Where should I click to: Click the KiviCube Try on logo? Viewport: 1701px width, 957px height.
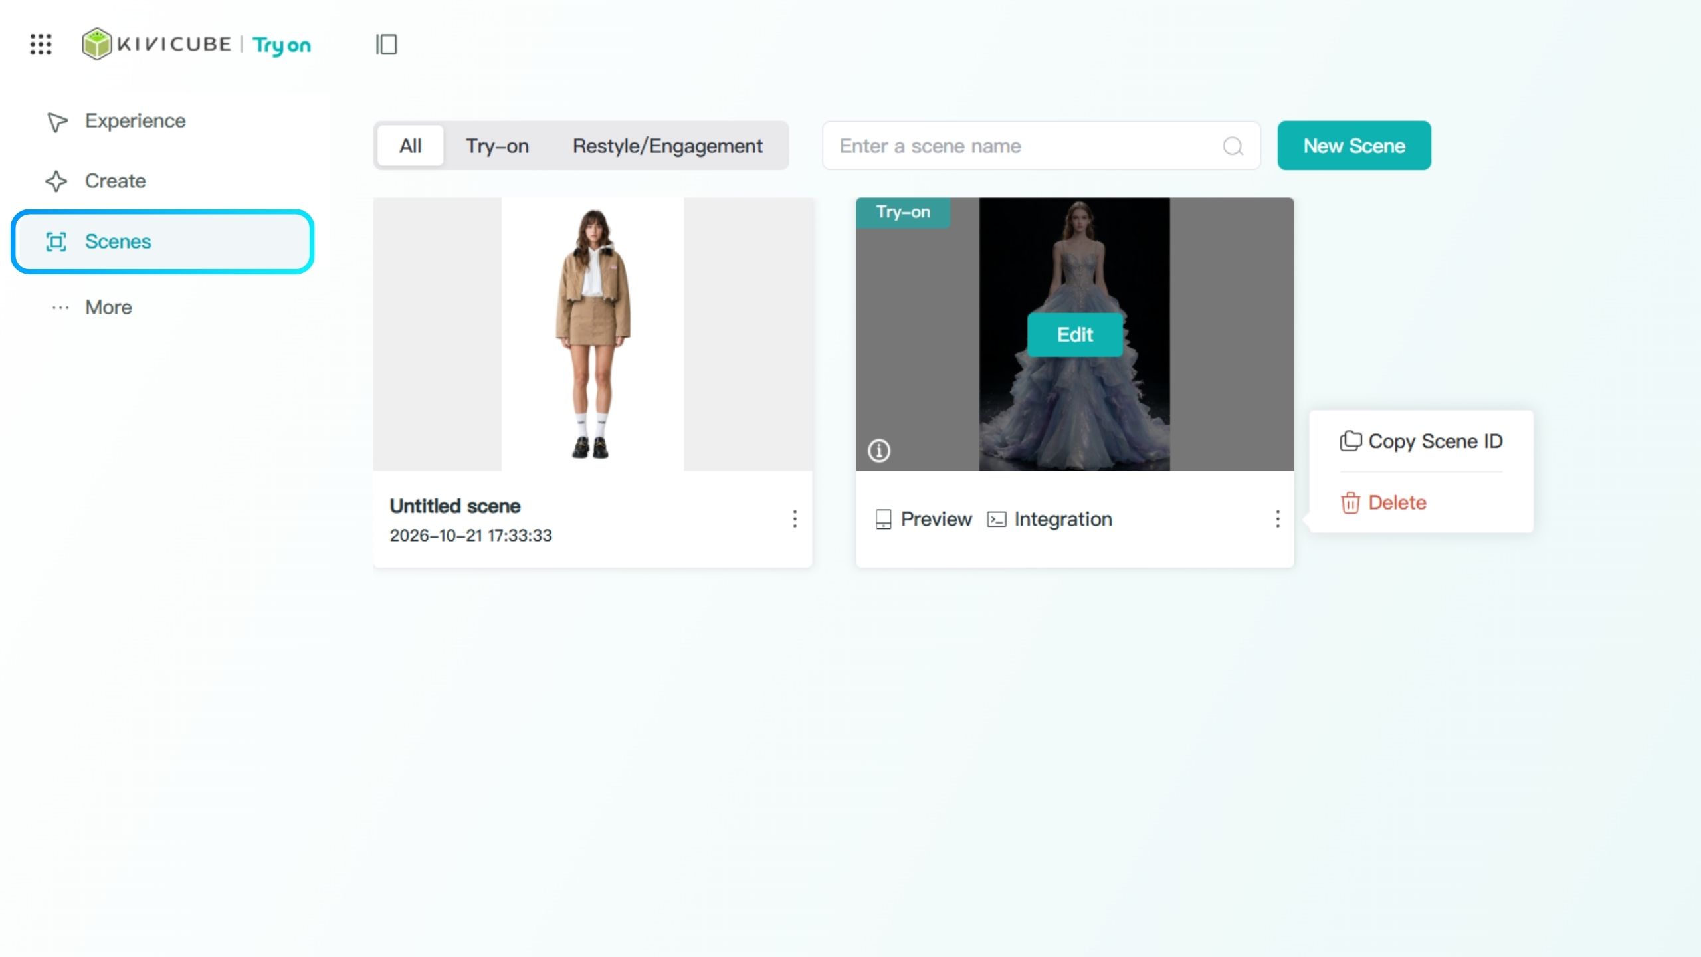197,45
